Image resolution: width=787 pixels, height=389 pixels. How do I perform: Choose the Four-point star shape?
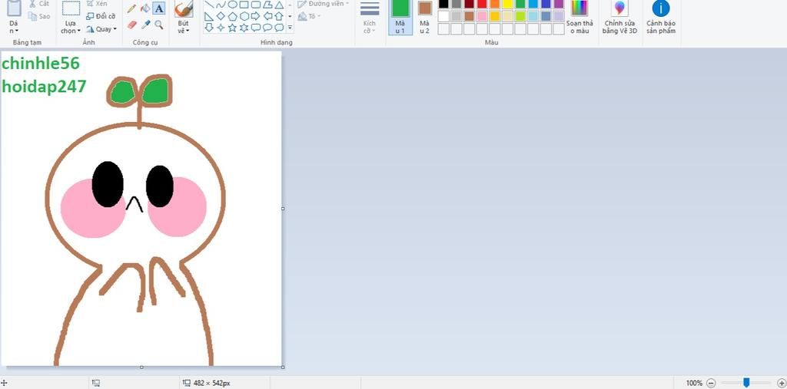221,28
